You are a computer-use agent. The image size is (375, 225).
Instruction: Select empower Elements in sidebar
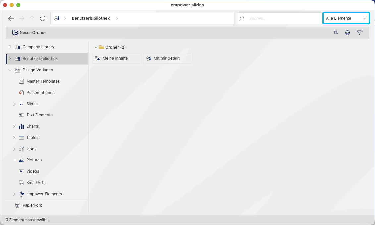(44, 194)
